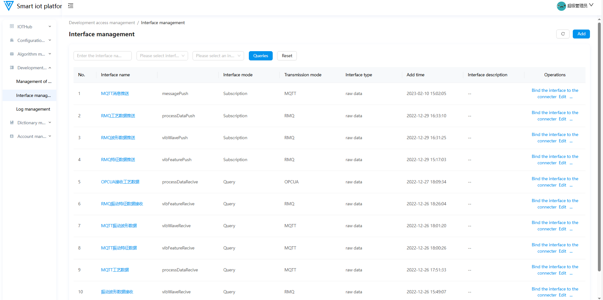Click the 'messagePush' cell

pyautogui.click(x=175, y=93)
